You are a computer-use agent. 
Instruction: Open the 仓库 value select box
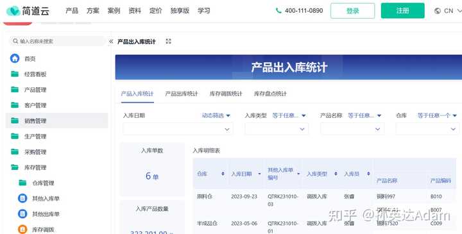[427, 129]
